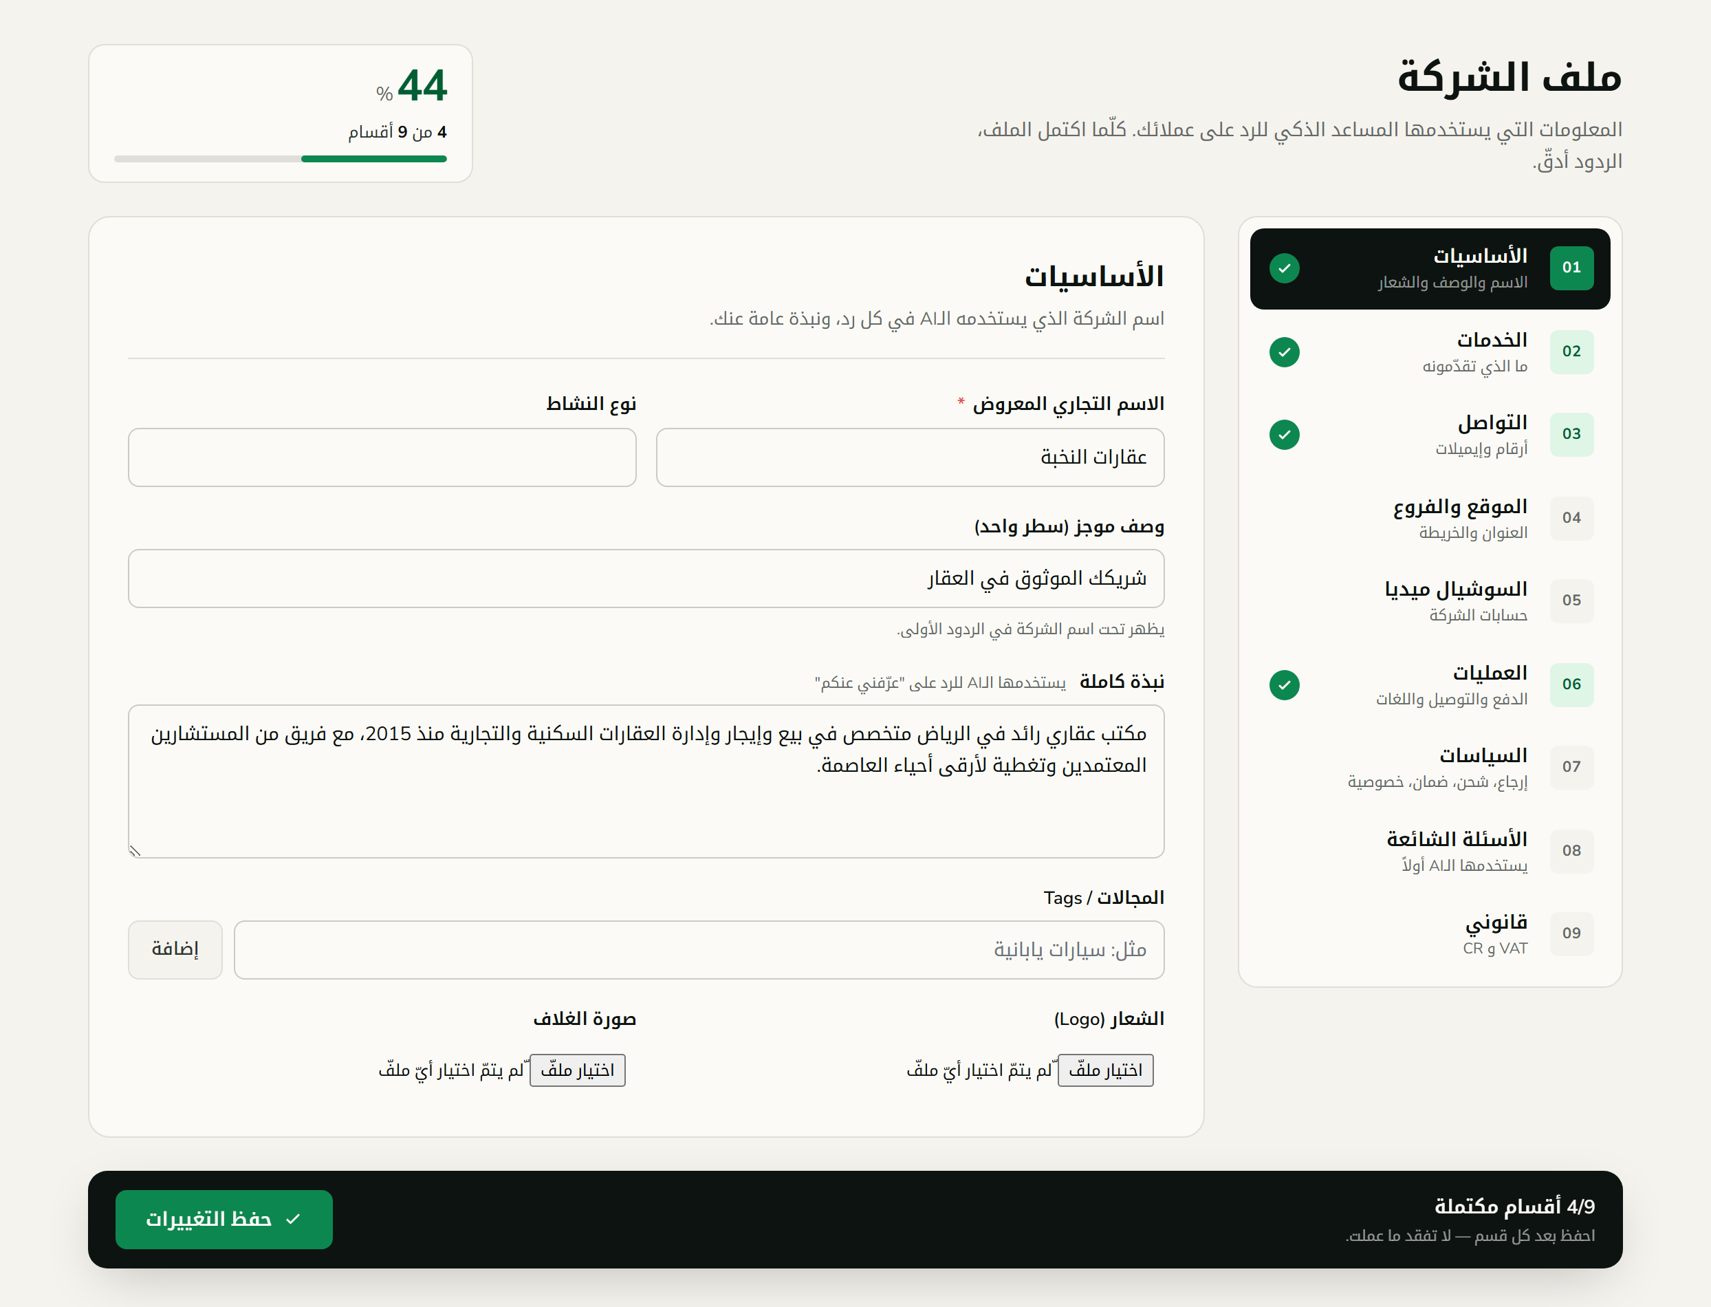Click the المجالات / Tags input field
This screenshot has width=1711, height=1307.
699,949
